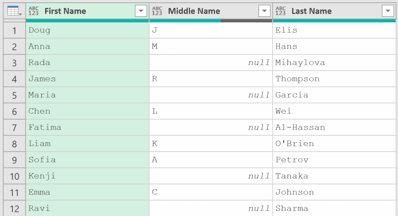Click the ABC123 data type icon on First Name
The image size is (398, 216).
33,11
